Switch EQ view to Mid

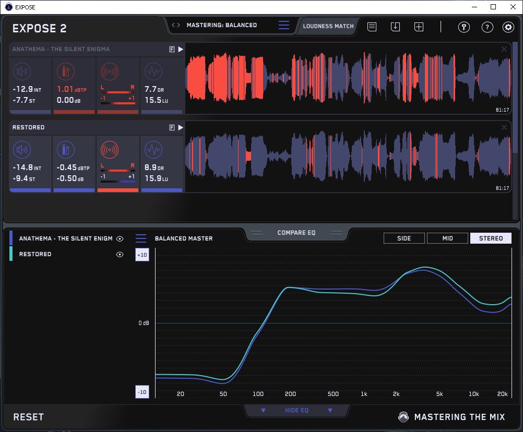(x=447, y=238)
